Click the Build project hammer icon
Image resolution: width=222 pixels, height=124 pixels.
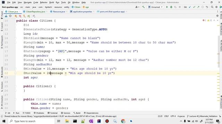[x=143, y=7]
